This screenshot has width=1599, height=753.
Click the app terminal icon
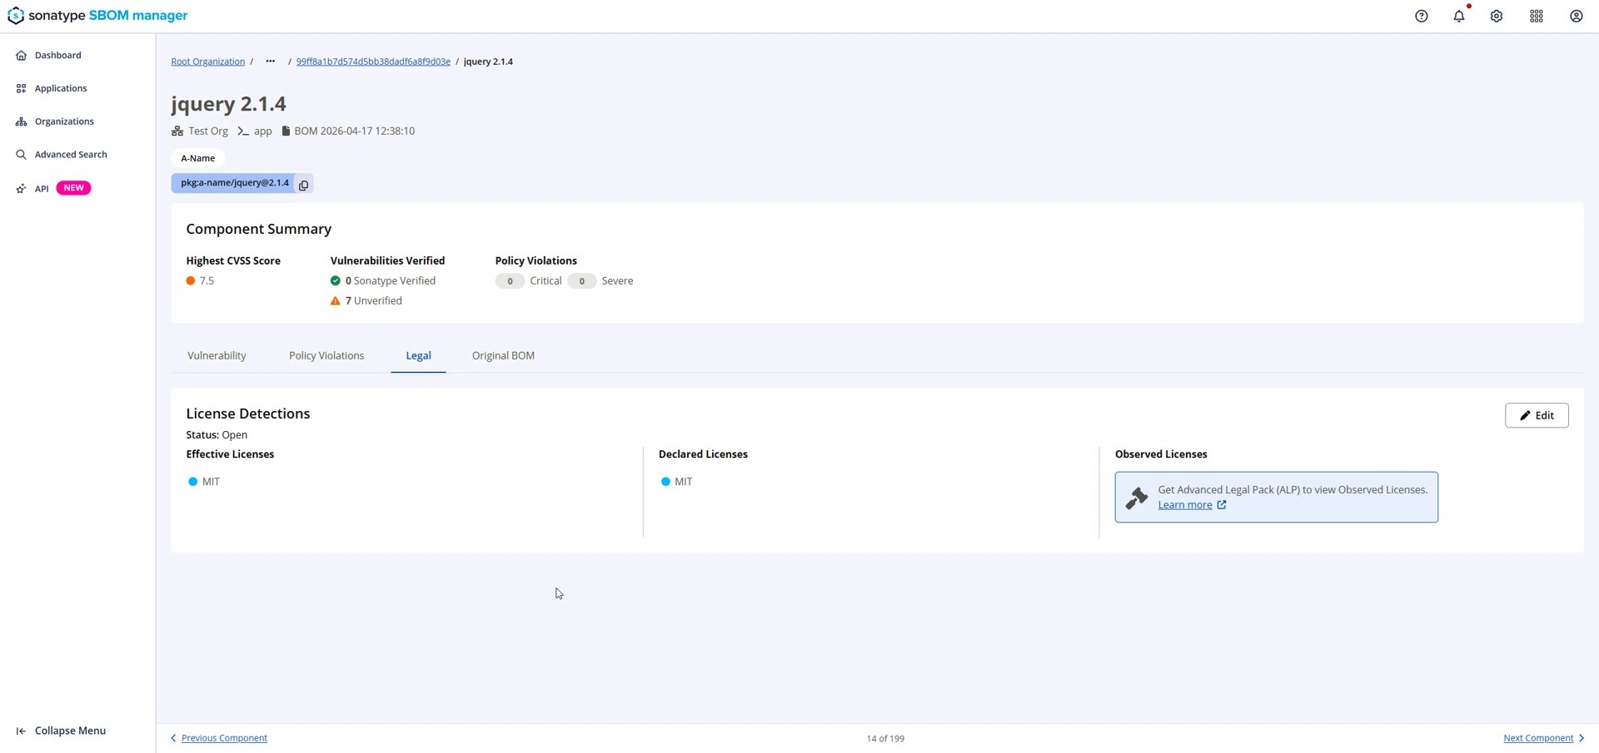pyautogui.click(x=243, y=131)
